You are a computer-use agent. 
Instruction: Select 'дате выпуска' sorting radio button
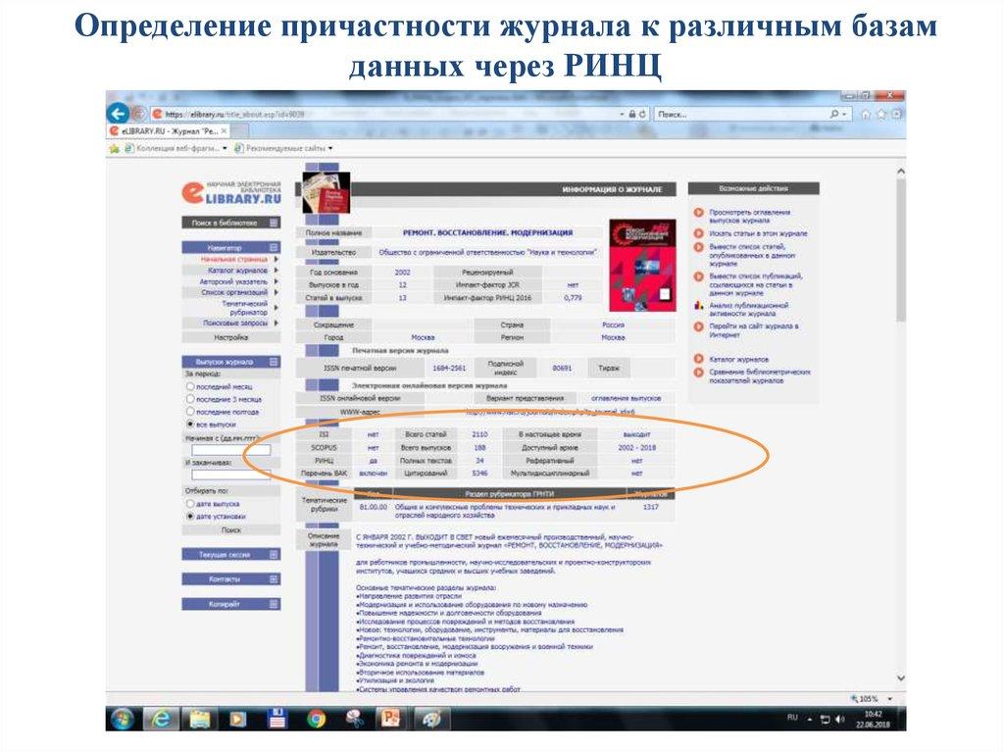point(190,503)
